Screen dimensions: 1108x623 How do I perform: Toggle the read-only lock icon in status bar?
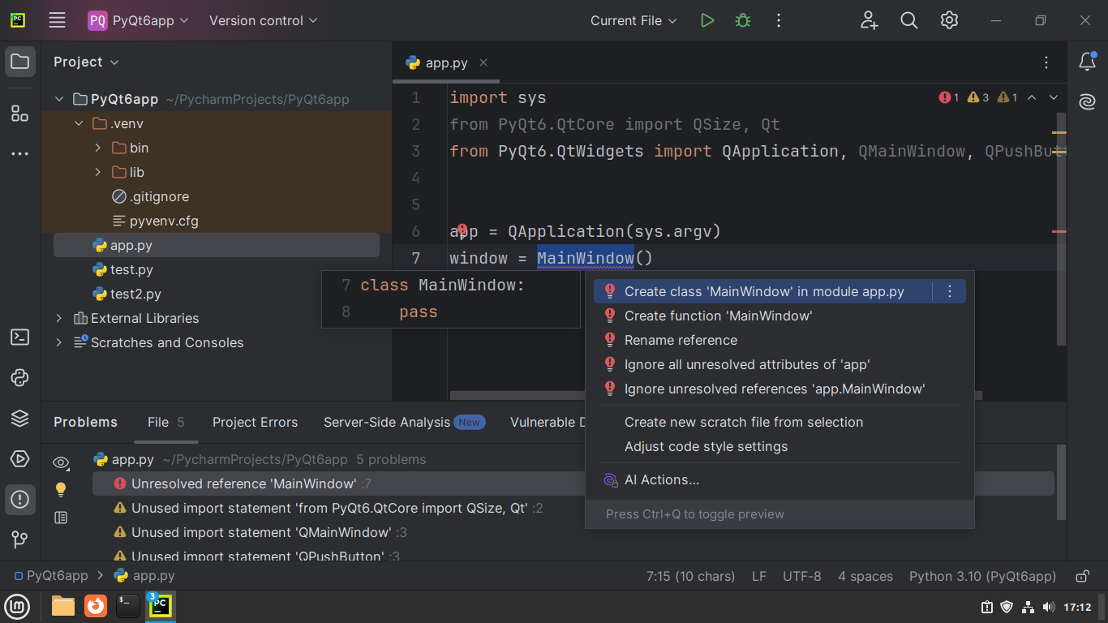pyautogui.click(x=1082, y=576)
